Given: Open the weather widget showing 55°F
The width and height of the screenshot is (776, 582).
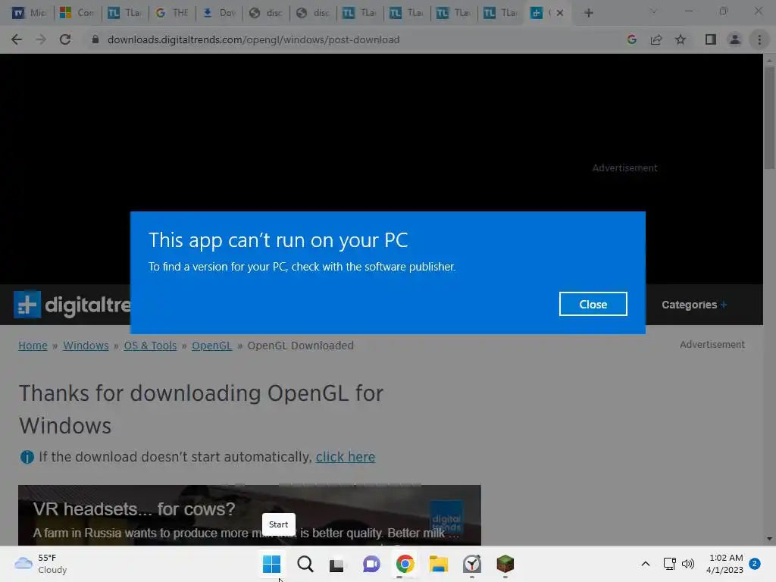Looking at the screenshot, I should tap(41, 564).
